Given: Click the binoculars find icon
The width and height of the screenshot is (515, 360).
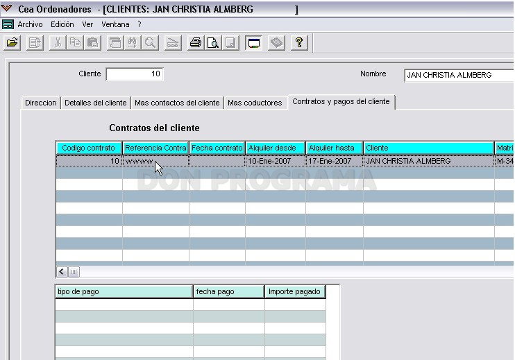Looking at the screenshot, I should coord(133,43).
